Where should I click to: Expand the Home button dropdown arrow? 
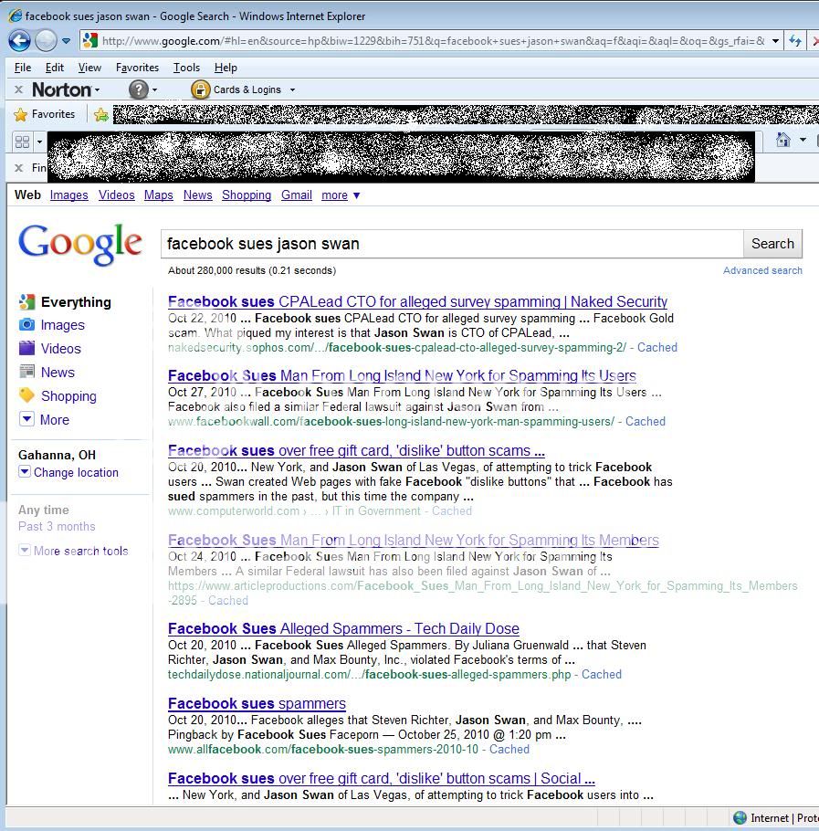pos(803,140)
